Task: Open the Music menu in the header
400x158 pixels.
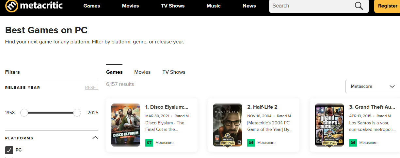Action: coord(214,6)
